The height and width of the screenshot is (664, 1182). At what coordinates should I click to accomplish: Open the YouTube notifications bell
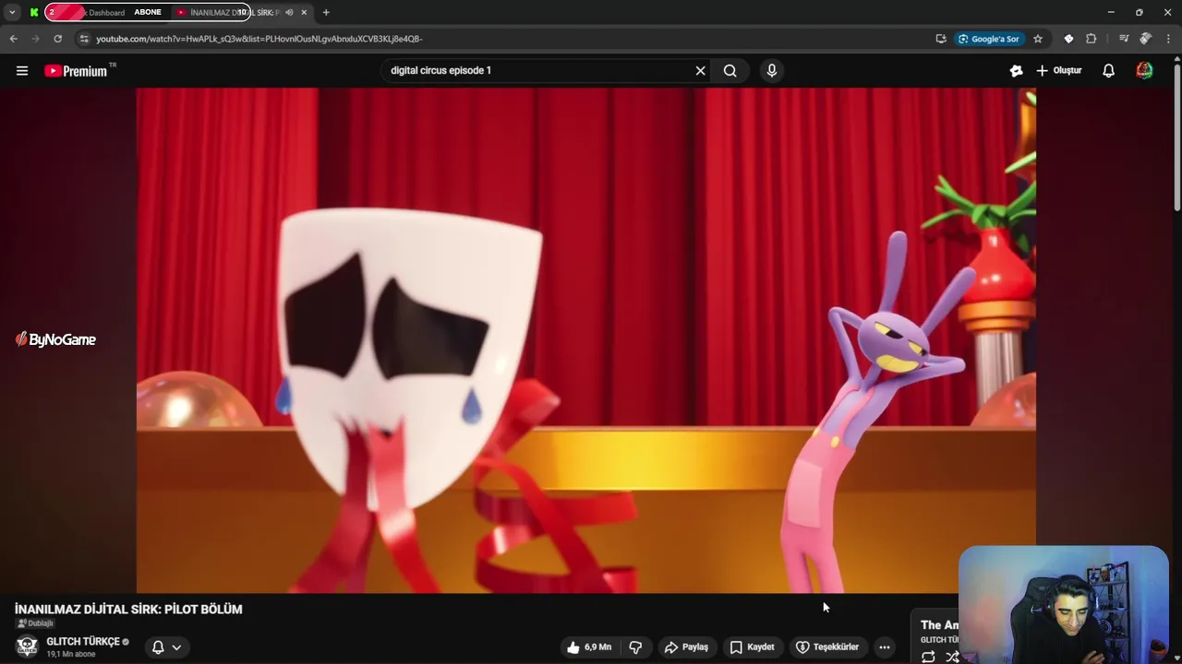point(1109,70)
